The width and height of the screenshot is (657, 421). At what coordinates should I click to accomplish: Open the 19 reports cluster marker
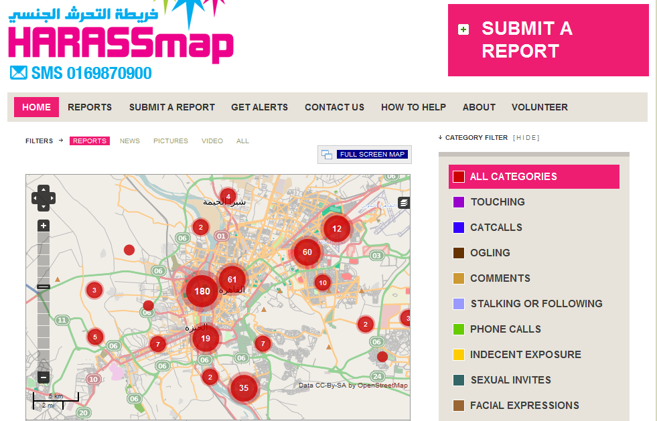[206, 338]
